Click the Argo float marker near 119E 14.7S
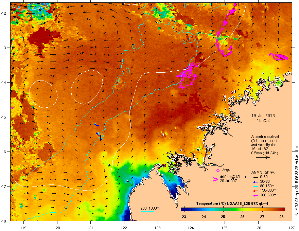Viewport: 299px width, 231px height. (12, 108)
